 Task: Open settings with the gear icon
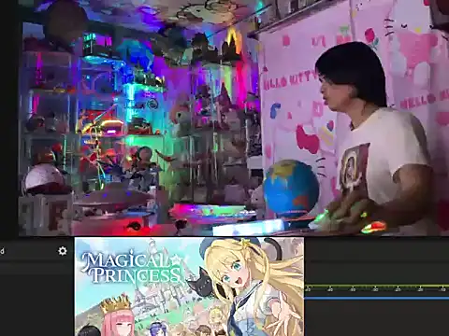[x=63, y=251]
